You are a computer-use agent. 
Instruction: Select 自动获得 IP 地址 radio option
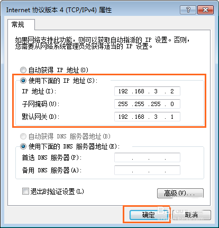point(23,70)
